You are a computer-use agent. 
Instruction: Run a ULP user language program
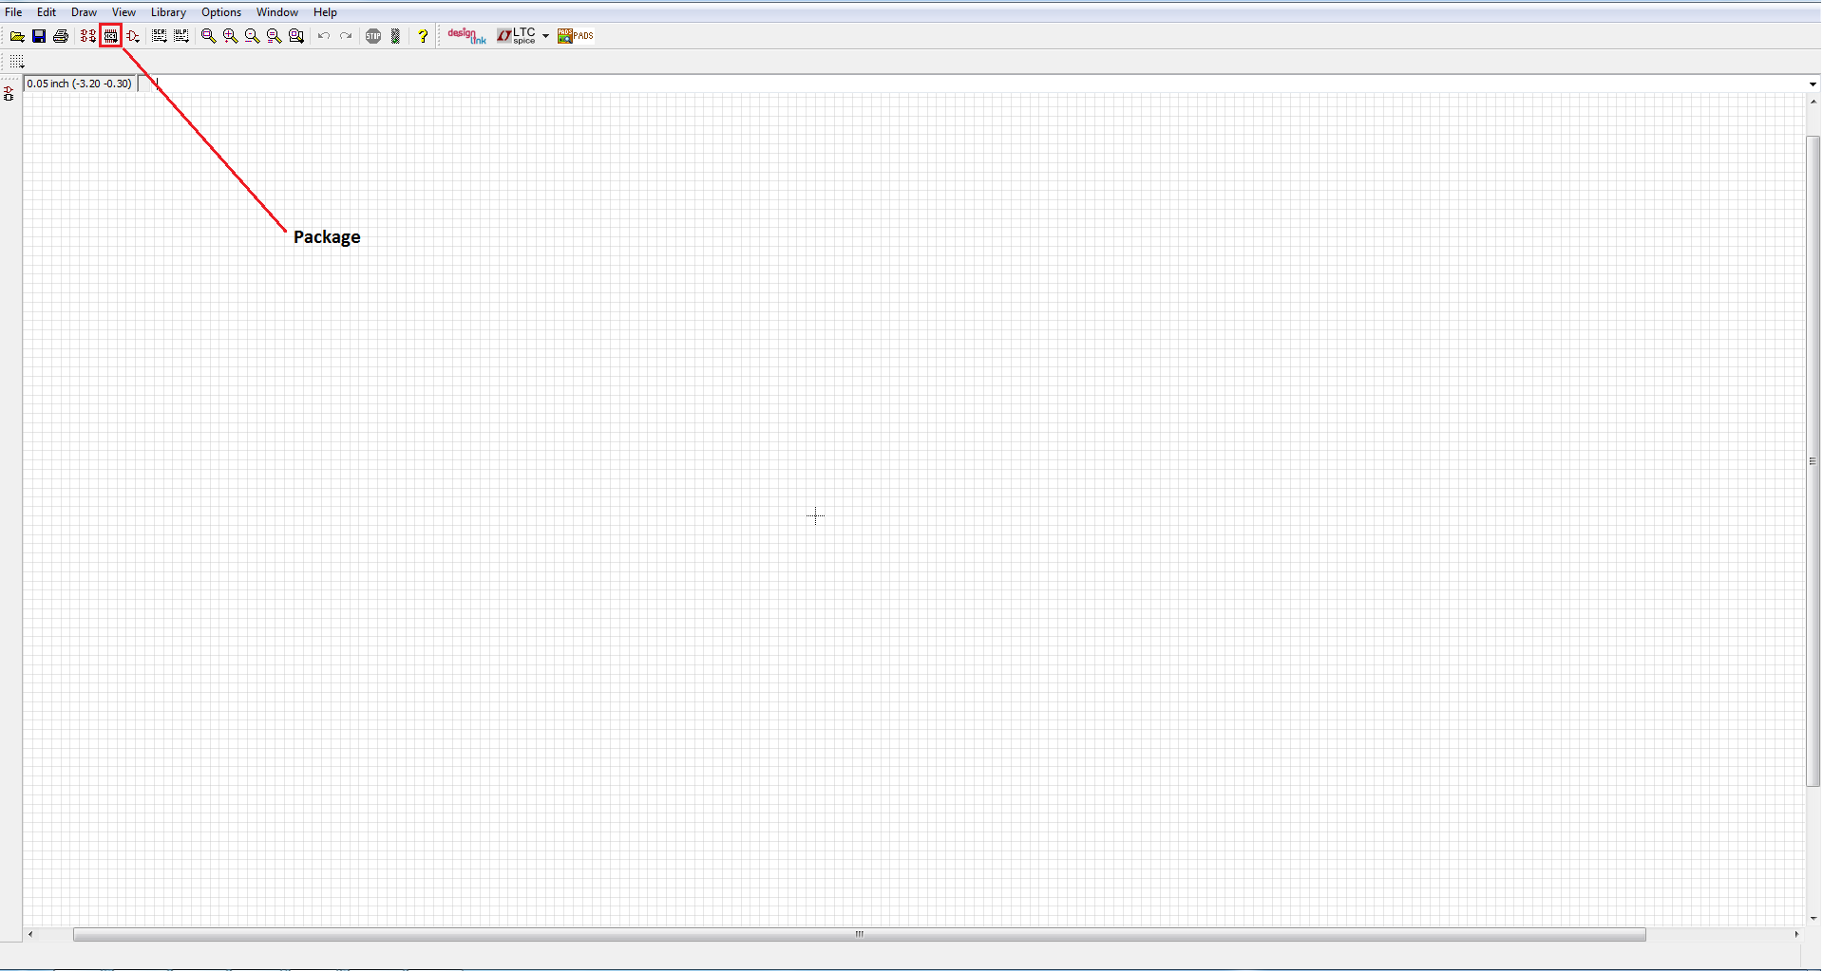[180, 36]
